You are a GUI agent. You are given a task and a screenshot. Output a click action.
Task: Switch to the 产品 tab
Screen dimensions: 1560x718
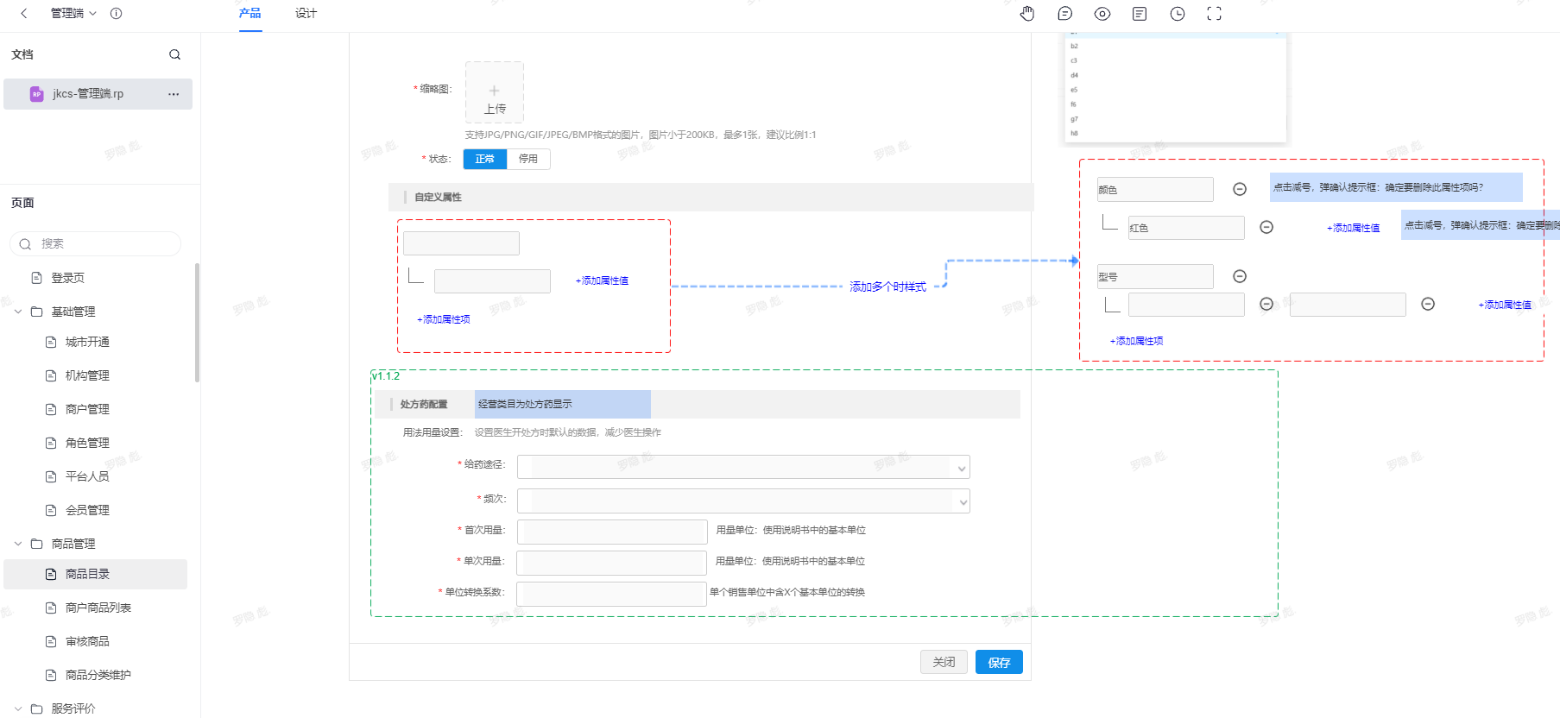pos(249,13)
